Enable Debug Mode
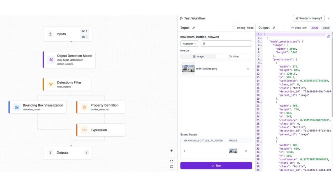 point(233,28)
